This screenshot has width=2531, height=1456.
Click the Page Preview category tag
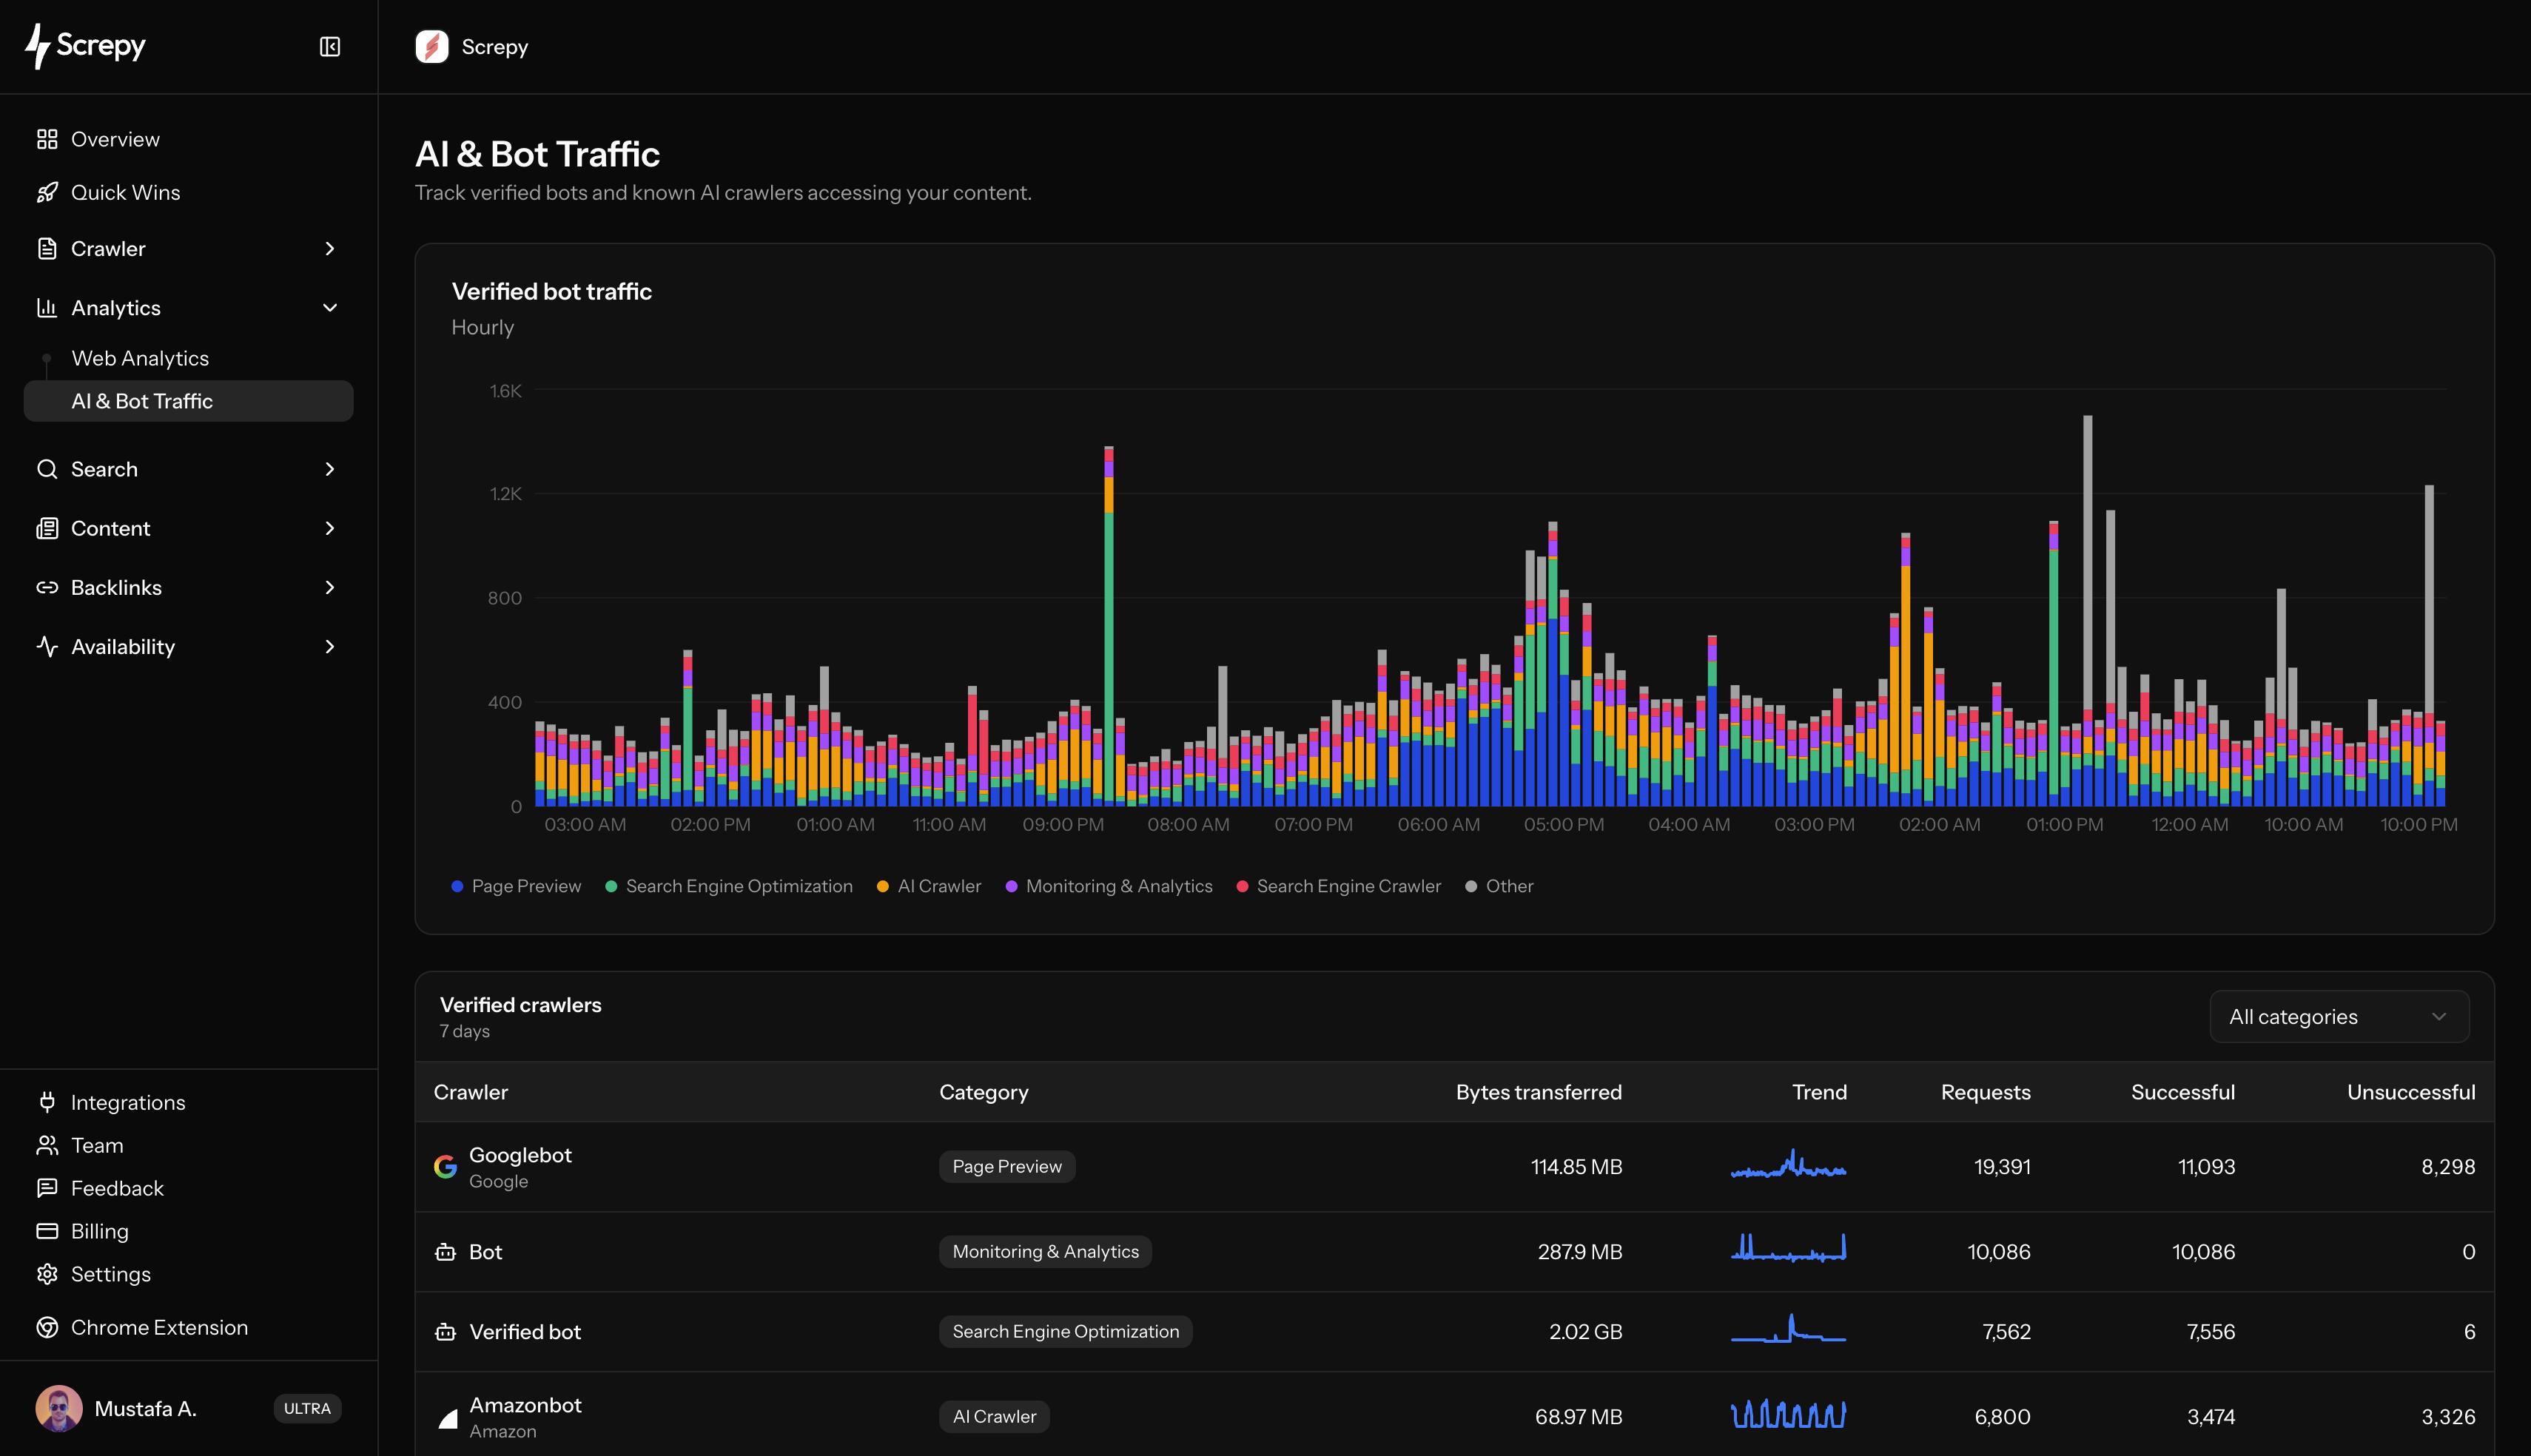click(1007, 1166)
